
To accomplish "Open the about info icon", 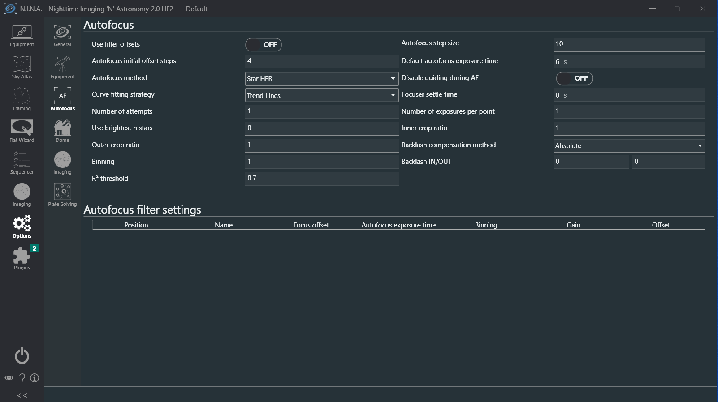I will 35,378.
